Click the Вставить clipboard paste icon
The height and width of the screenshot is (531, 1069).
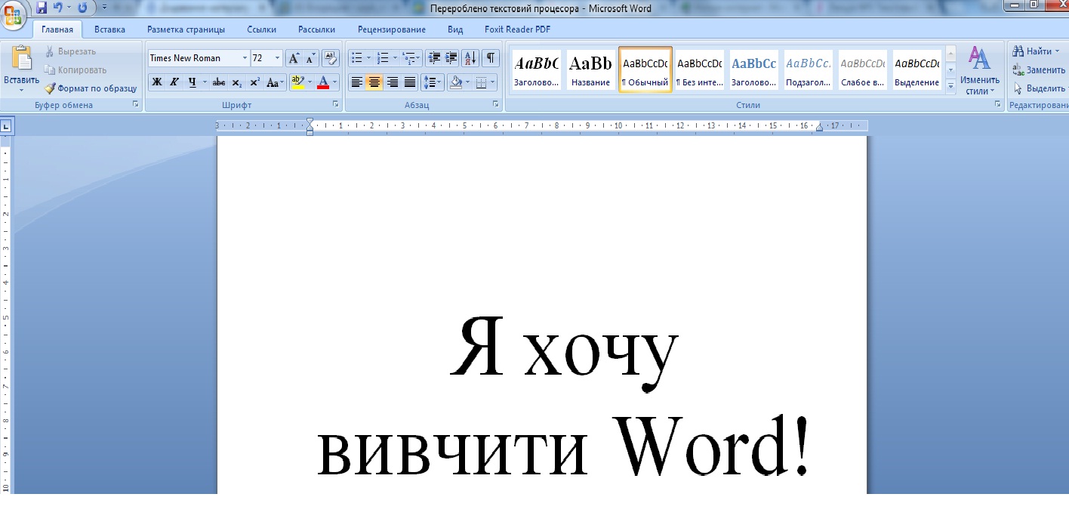tap(22, 60)
